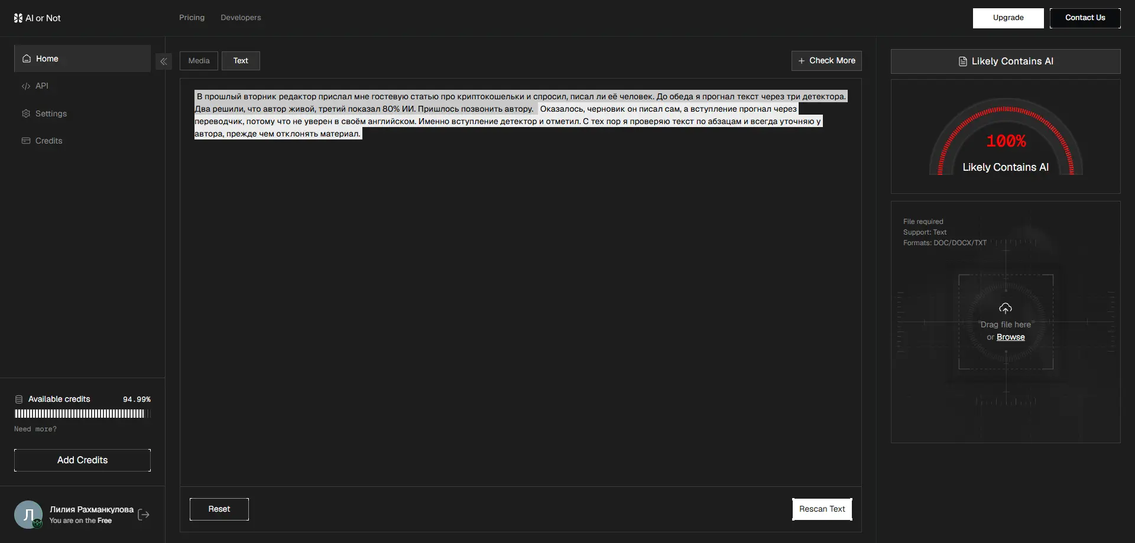Collapse the sidebar with double-chevron button
The height and width of the screenshot is (543, 1135).
tap(164, 61)
